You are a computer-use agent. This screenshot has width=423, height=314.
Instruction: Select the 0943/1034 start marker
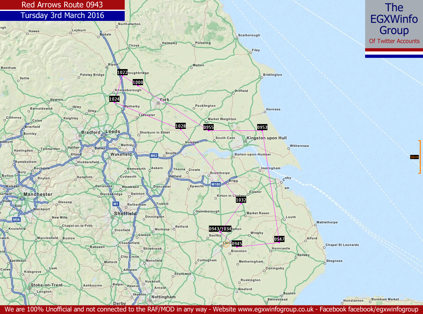coord(220,229)
